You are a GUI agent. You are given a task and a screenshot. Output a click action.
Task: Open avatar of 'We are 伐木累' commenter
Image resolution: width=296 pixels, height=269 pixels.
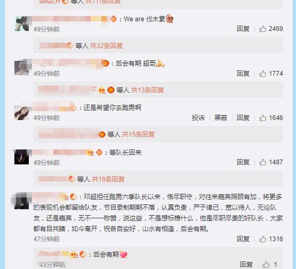click(22, 23)
